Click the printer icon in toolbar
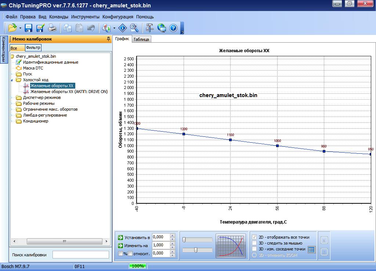The height and width of the screenshot is (271, 376). 52,28
